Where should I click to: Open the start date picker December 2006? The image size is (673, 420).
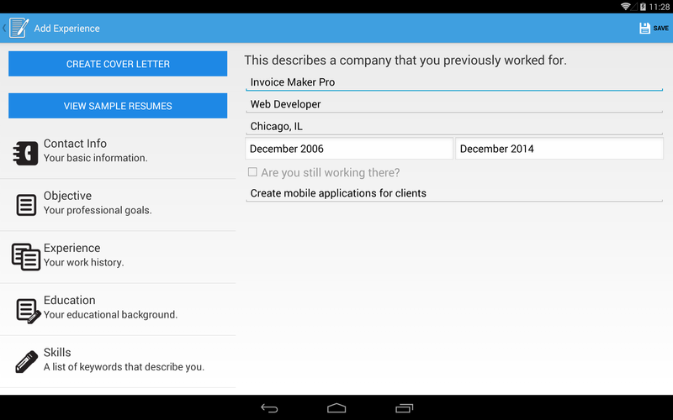tap(349, 149)
